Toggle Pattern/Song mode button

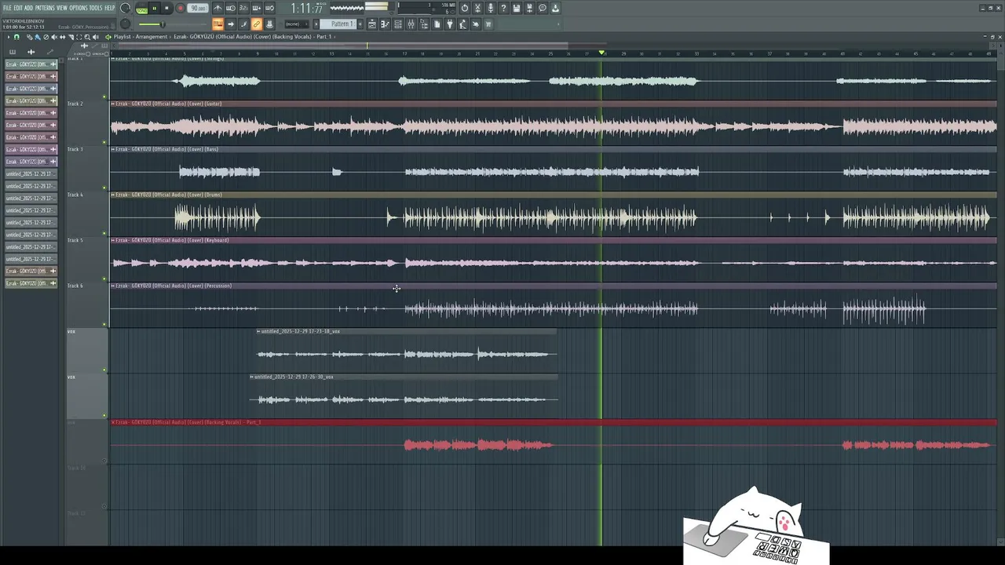point(141,9)
